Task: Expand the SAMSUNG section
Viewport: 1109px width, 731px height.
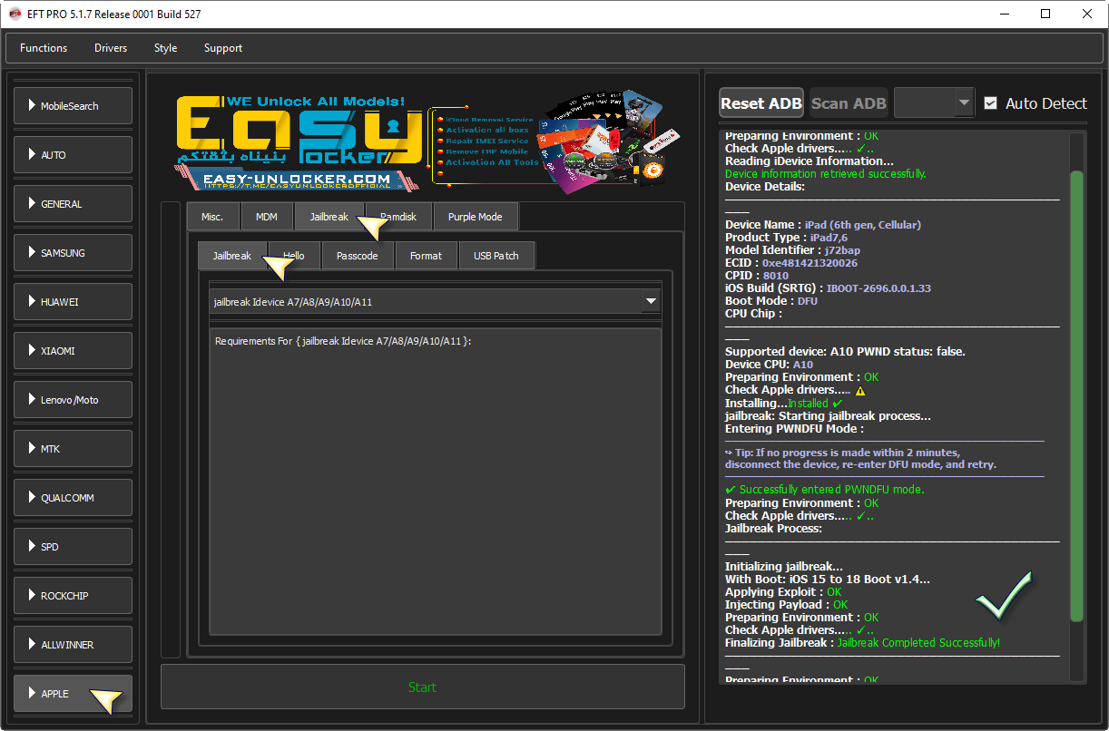Action: [74, 253]
